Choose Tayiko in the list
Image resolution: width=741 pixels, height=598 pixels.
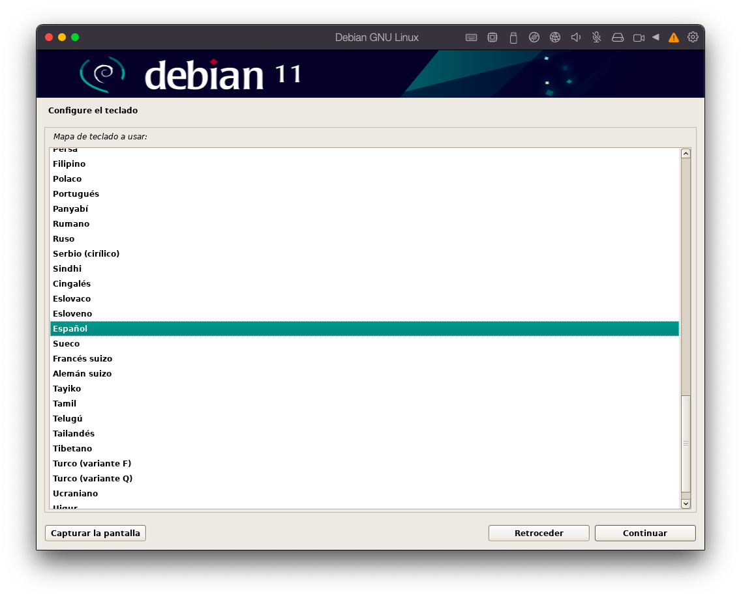(365, 388)
